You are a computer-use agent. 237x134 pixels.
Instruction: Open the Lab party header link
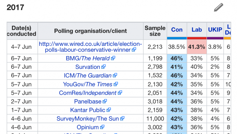pyautogui.click(x=197, y=30)
